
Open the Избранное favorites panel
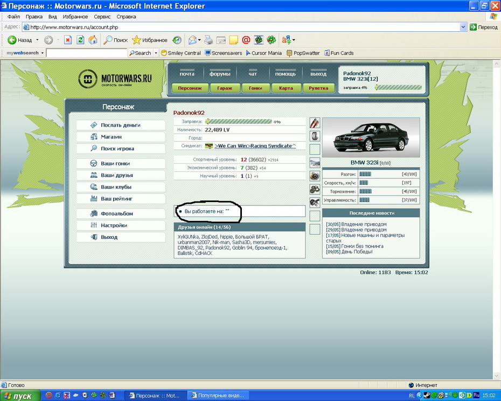[150, 40]
